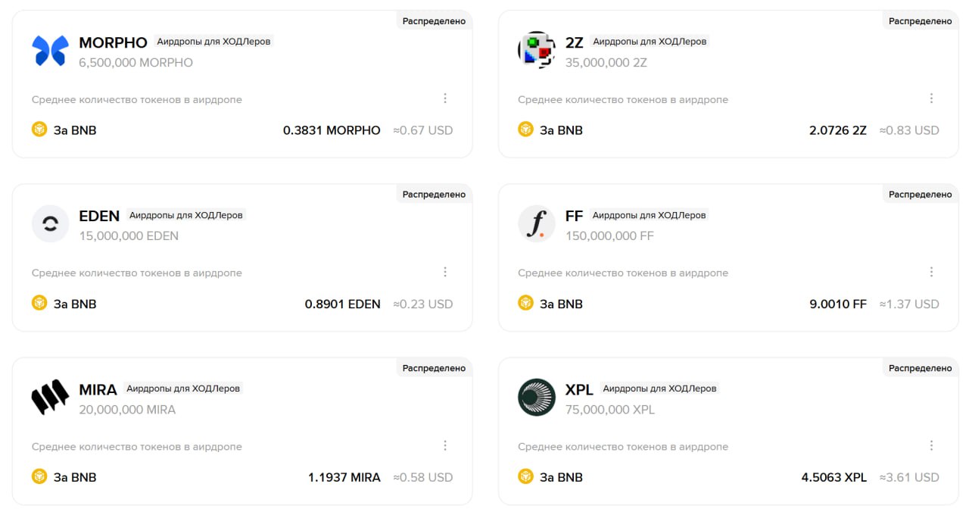Open the three-dot menu on EDEN card

click(445, 272)
